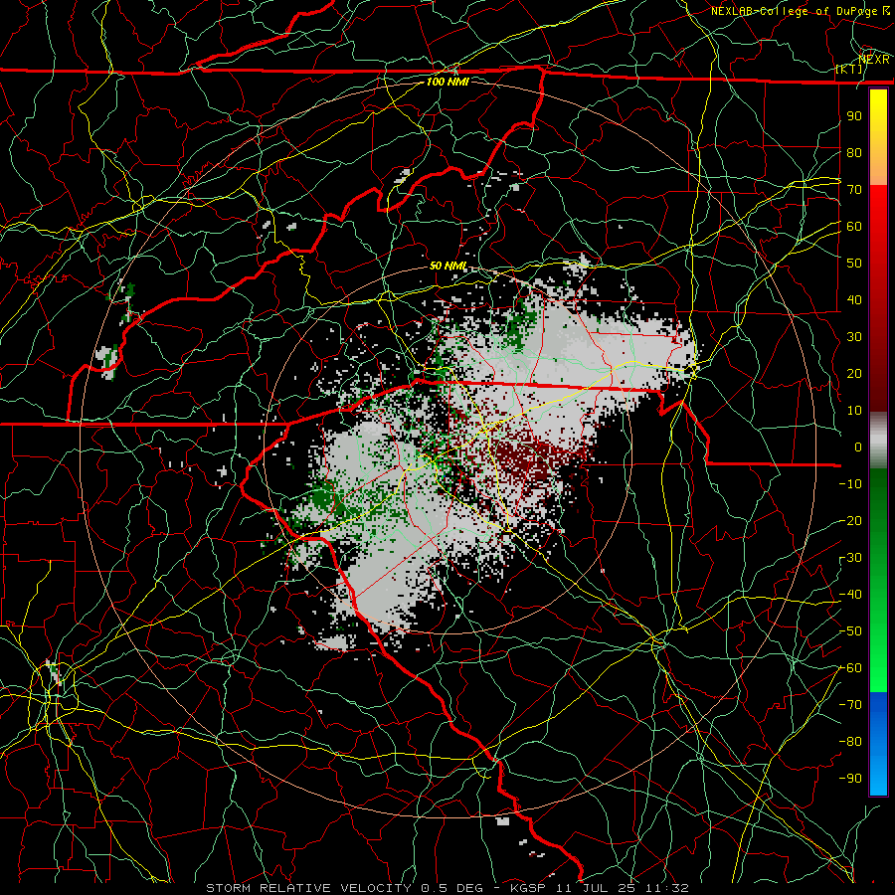Image resolution: width=895 pixels, height=895 pixels.
Task: Click the 60 value on the velocity scale
Action: pyautogui.click(x=854, y=226)
